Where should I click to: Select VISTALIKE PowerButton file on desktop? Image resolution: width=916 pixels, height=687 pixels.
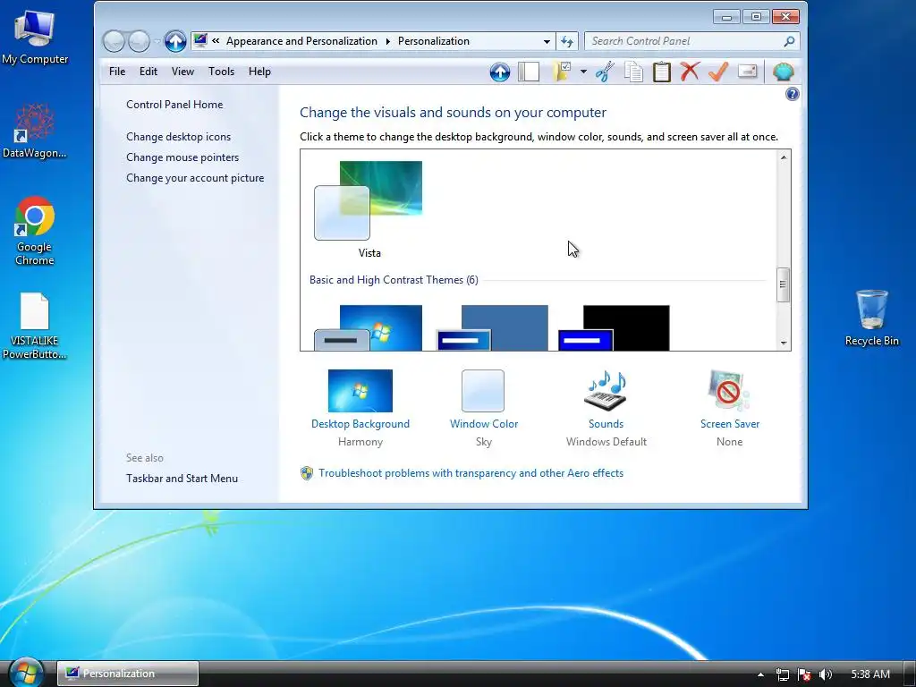pyautogui.click(x=35, y=326)
